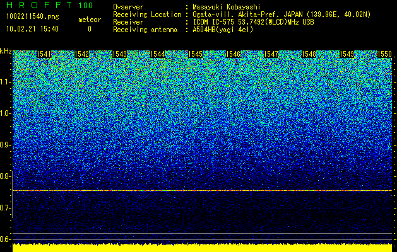Click the 0.6 frequency axis label
397x252 pixels.
(x=5, y=239)
